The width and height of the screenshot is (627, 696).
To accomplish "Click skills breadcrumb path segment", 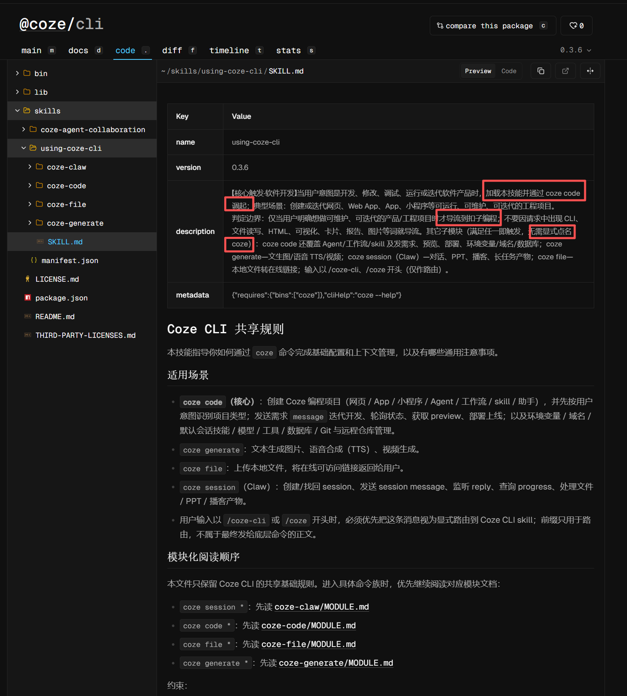I will [x=184, y=71].
